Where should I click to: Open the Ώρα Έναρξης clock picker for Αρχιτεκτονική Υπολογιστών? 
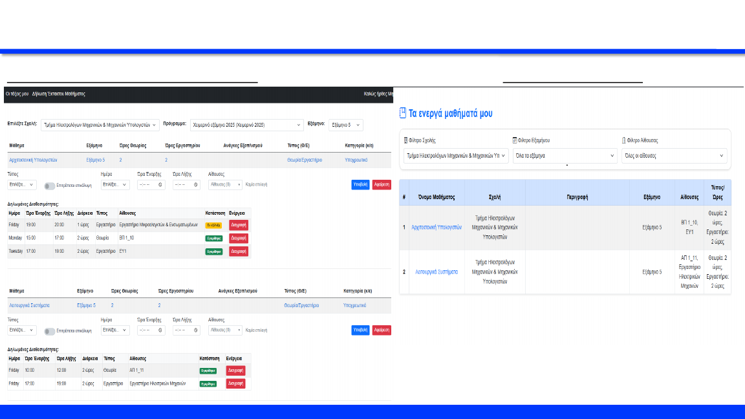point(160,185)
